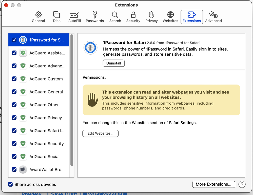
Task: Open the Tabs preferences icon
Action: click(x=56, y=15)
